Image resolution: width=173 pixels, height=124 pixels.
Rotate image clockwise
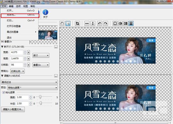coord(106,23)
